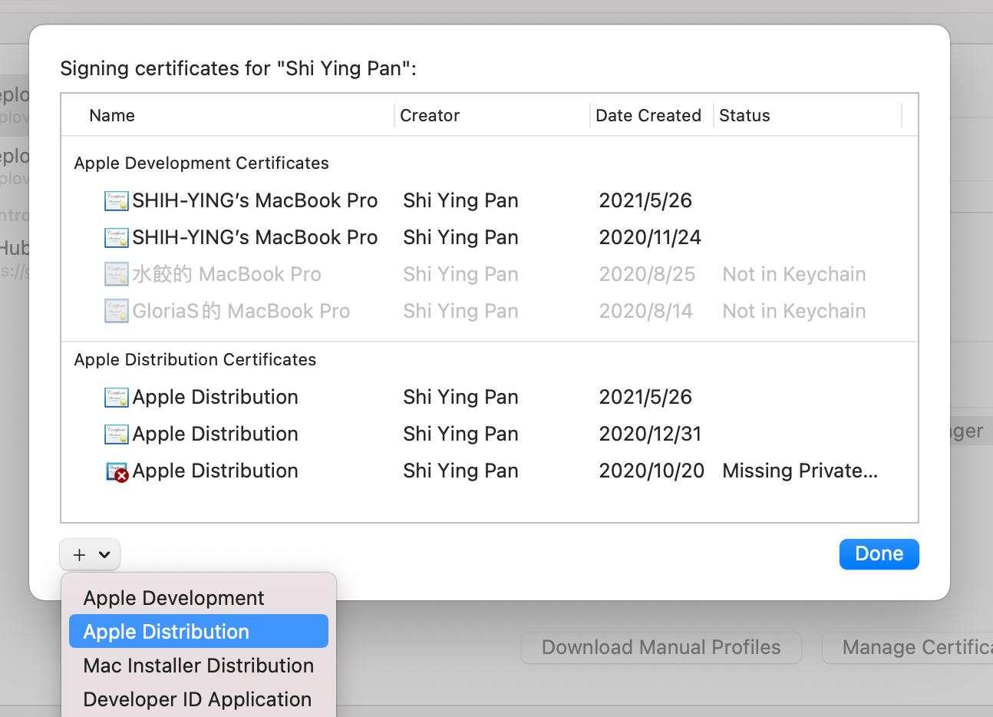Select the 水餃的 MacBook Pro row name

coord(226,275)
